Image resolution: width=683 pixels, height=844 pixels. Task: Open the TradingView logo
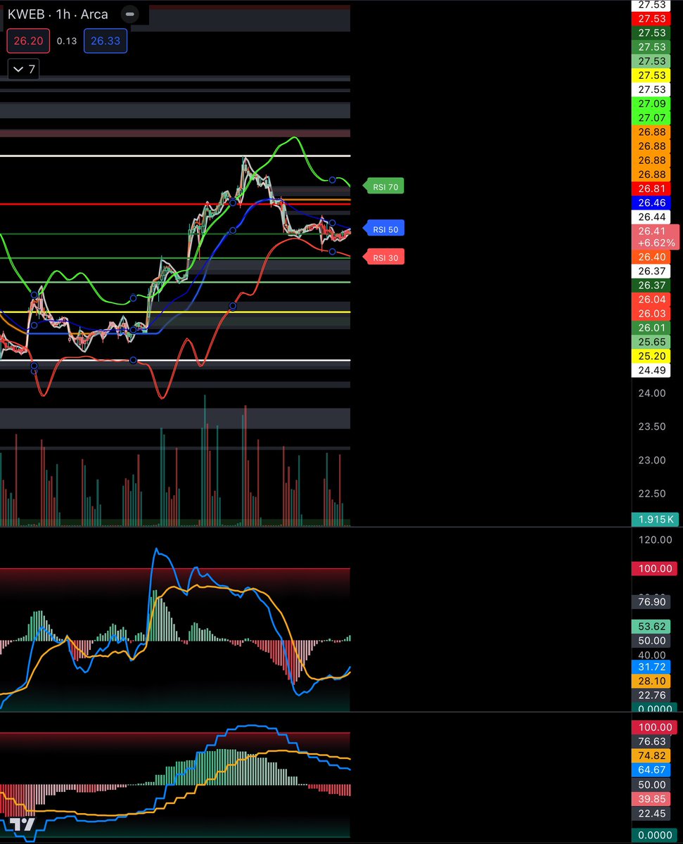(23, 826)
